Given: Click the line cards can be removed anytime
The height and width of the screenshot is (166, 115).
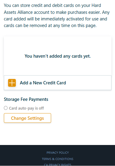Looking at the screenshot, I should (50, 26).
